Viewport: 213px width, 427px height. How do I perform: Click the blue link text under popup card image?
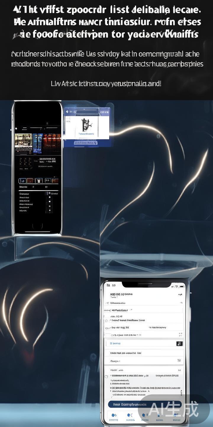86,134
